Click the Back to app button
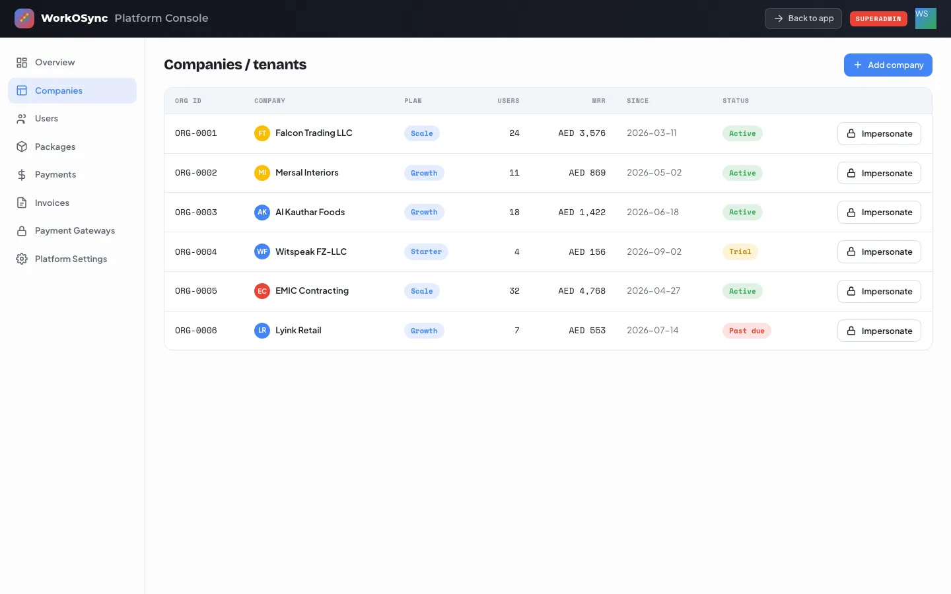The image size is (951, 594). pos(803,18)
